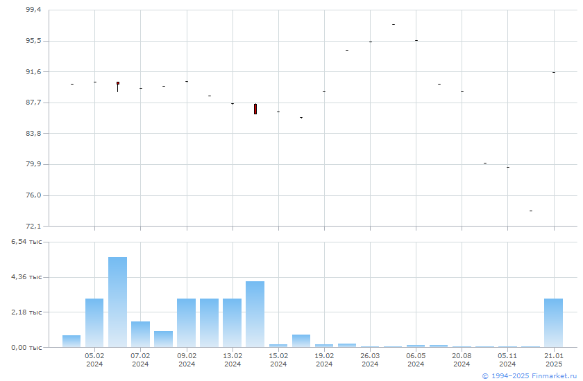Click the '15.02 2024' date label
Image resolution: width=583 pixels, height=381 pixels.
[x=278, y=360]
